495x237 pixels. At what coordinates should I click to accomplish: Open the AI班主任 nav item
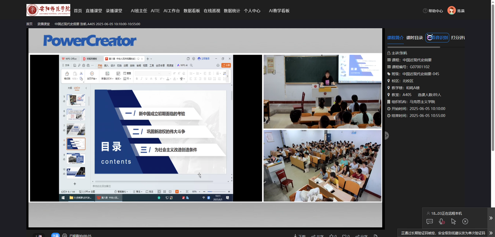[139, 11]
